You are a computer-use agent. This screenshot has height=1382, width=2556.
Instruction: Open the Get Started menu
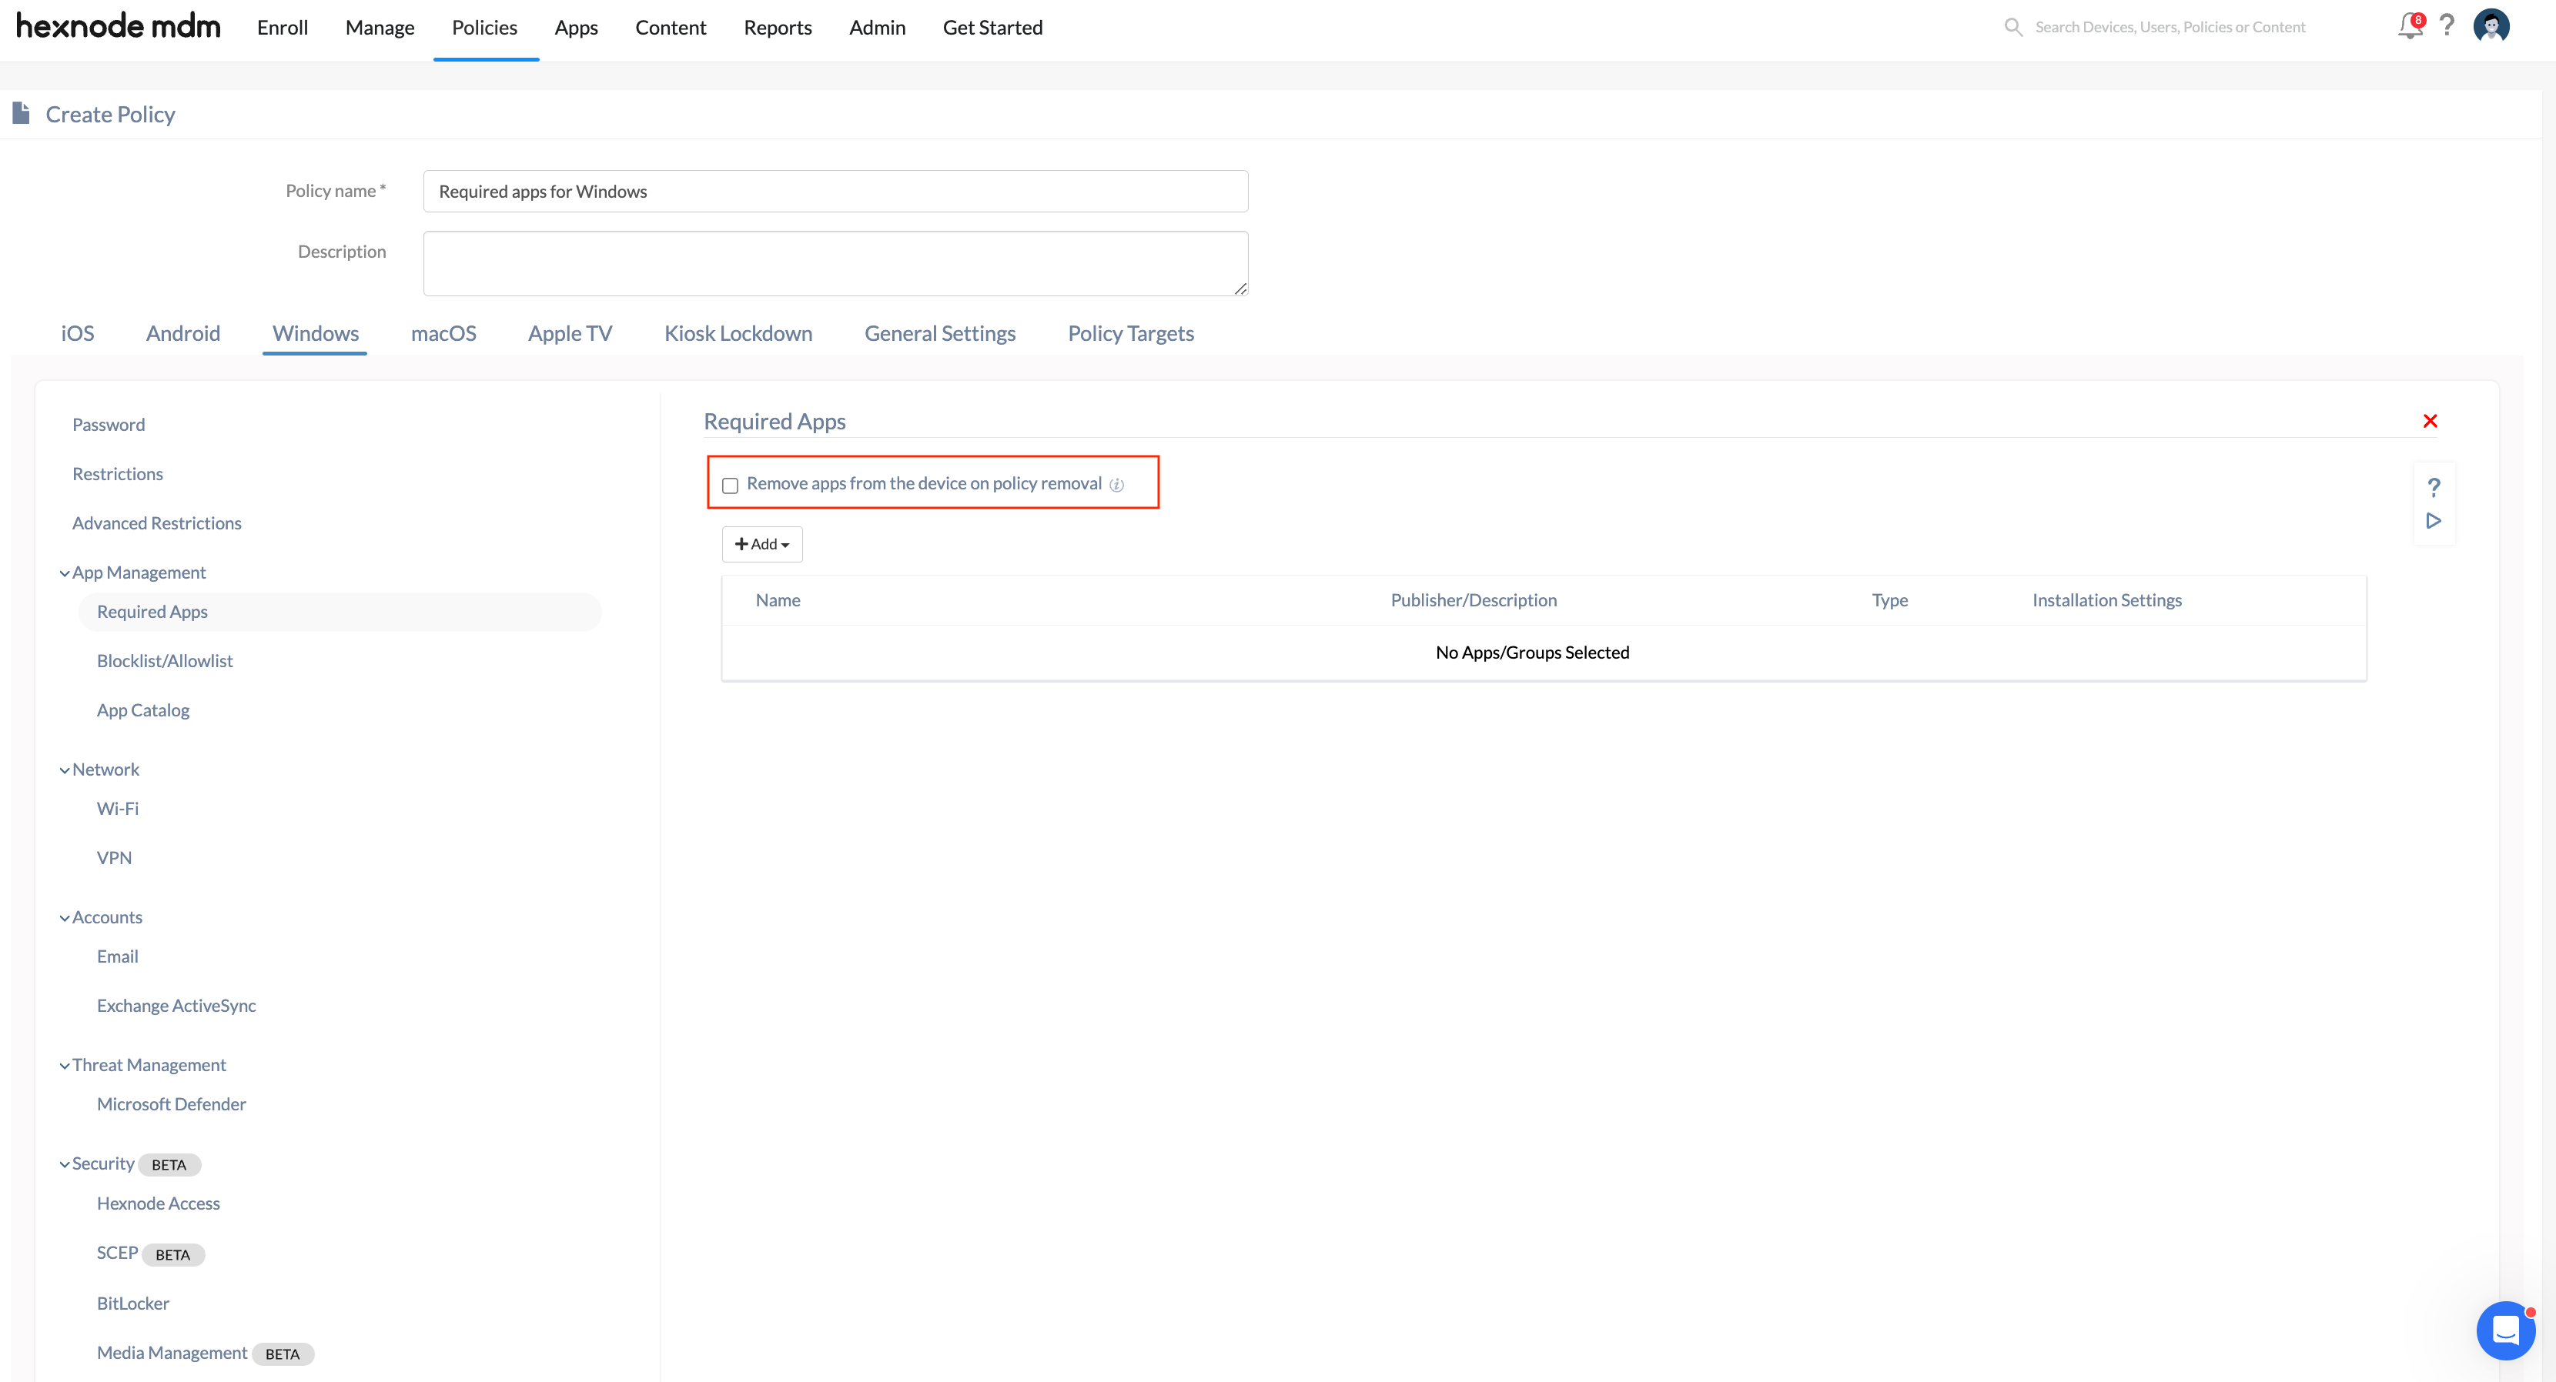pos(992,28)
